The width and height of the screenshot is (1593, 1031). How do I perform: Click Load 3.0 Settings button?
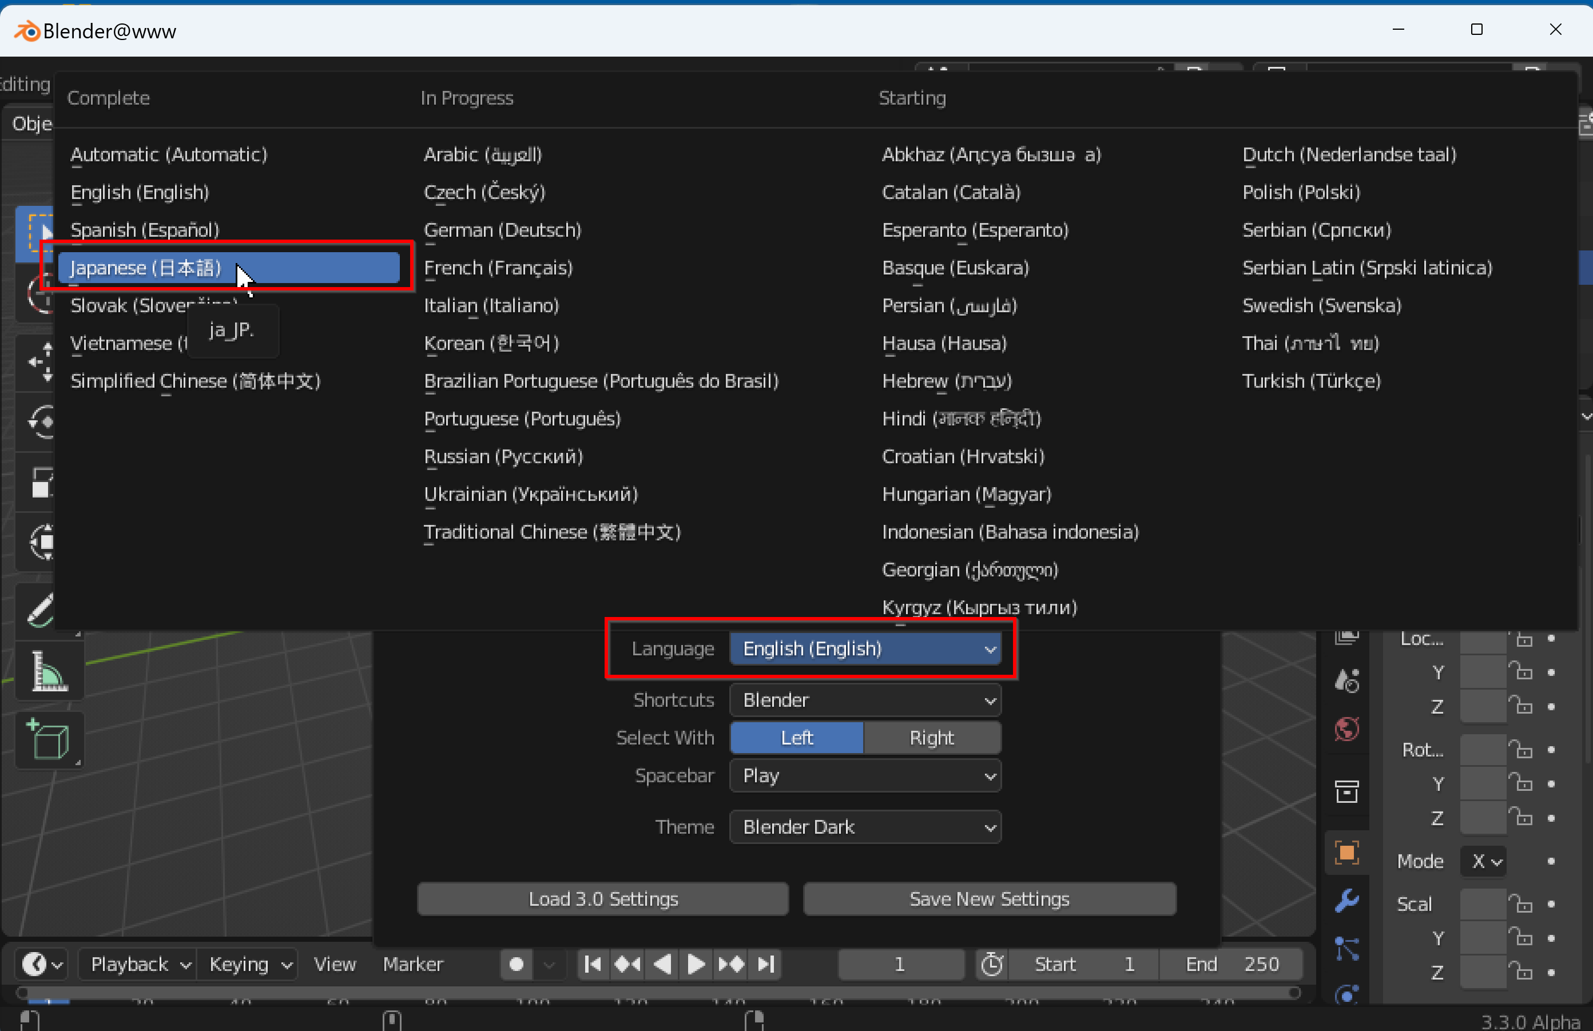(603, 898)
